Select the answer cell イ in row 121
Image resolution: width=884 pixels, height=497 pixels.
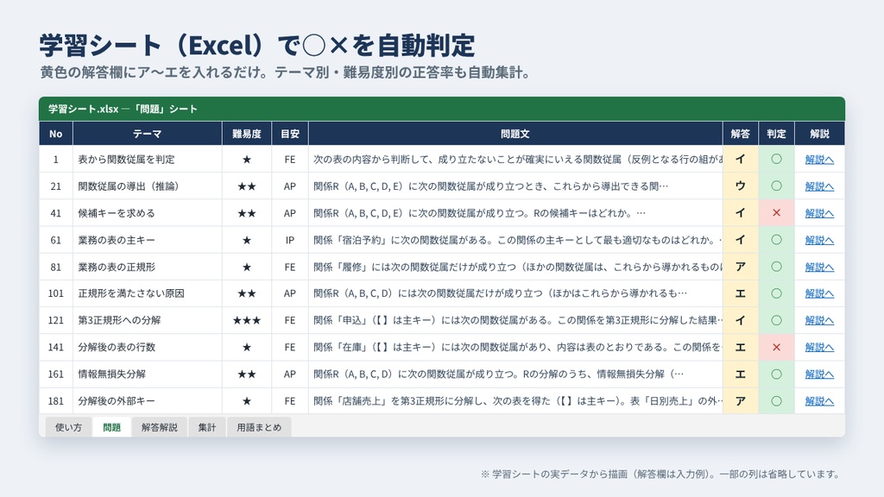click(740, 321)
